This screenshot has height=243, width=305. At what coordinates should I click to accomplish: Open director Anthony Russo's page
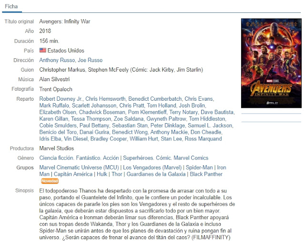[x=57, y=60]
